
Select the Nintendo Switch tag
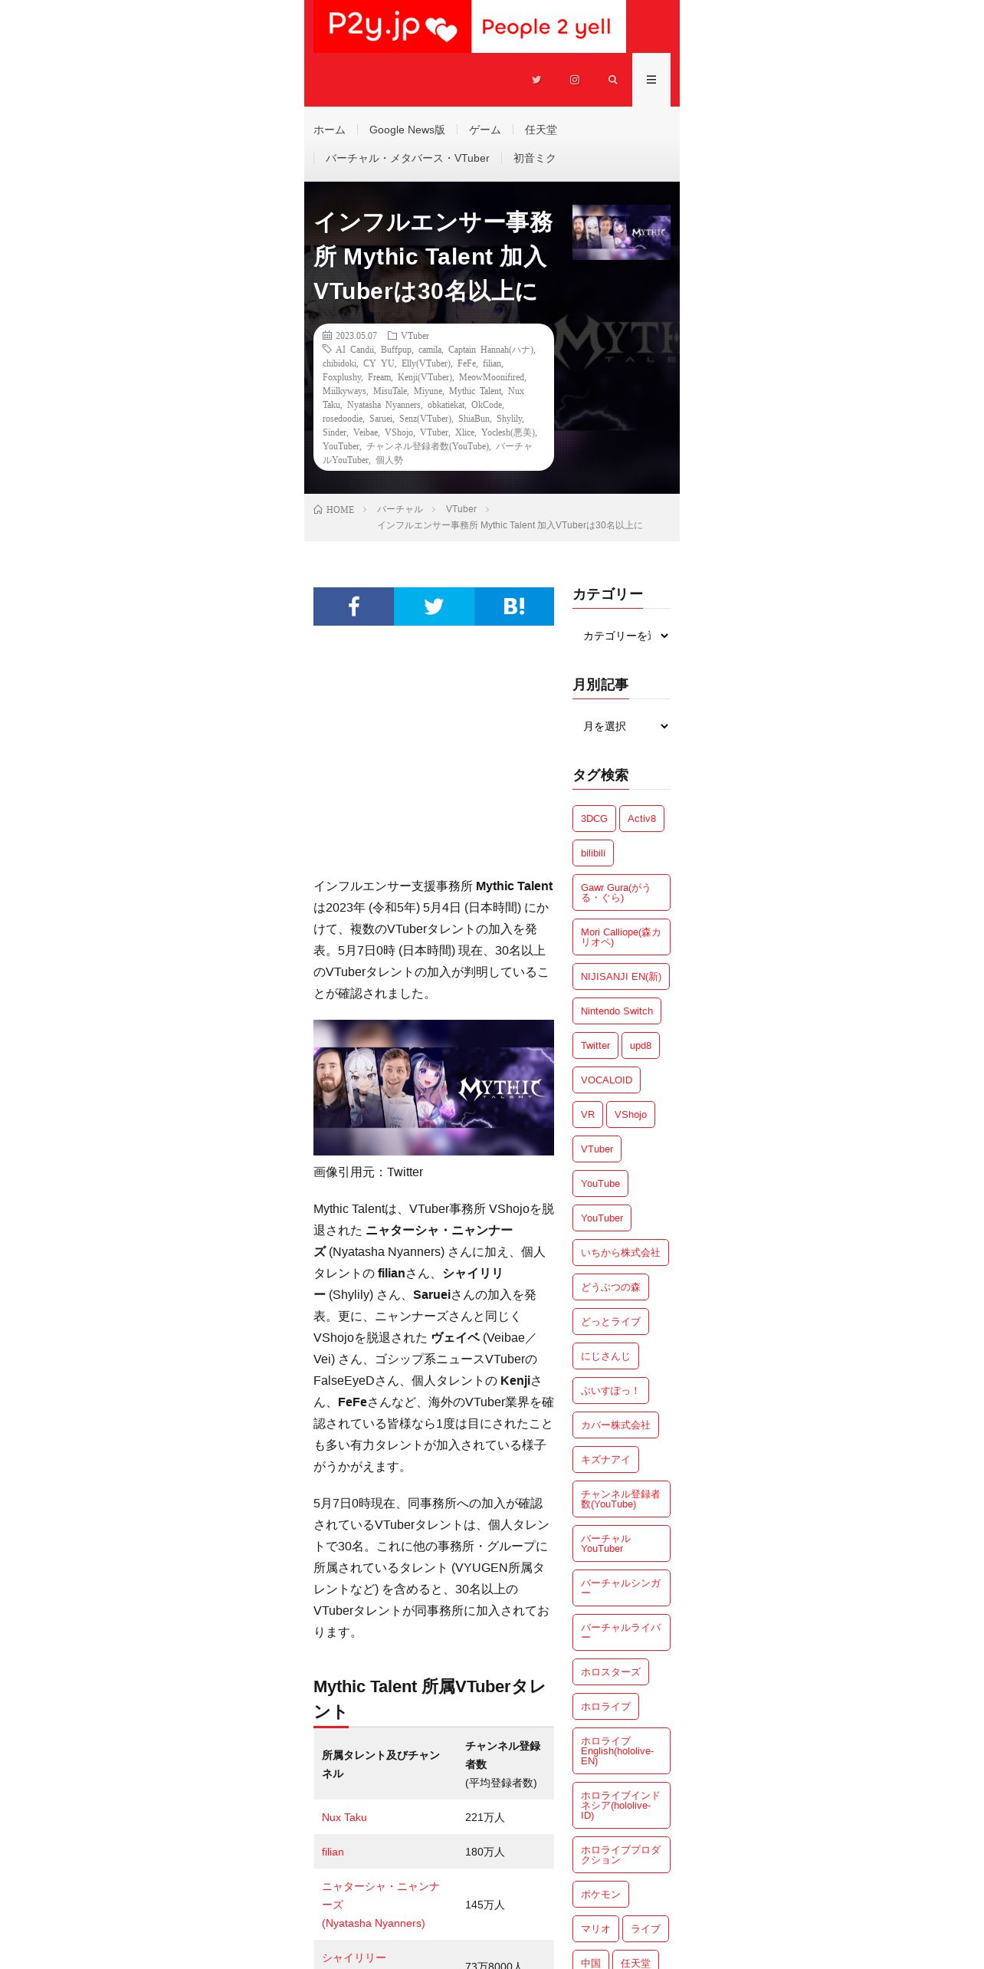pos(617,1011)
